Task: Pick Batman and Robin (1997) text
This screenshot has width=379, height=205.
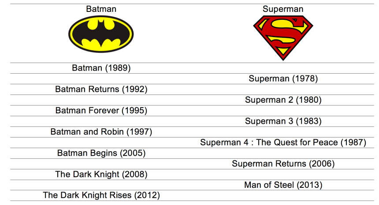Action: point(101,132)
